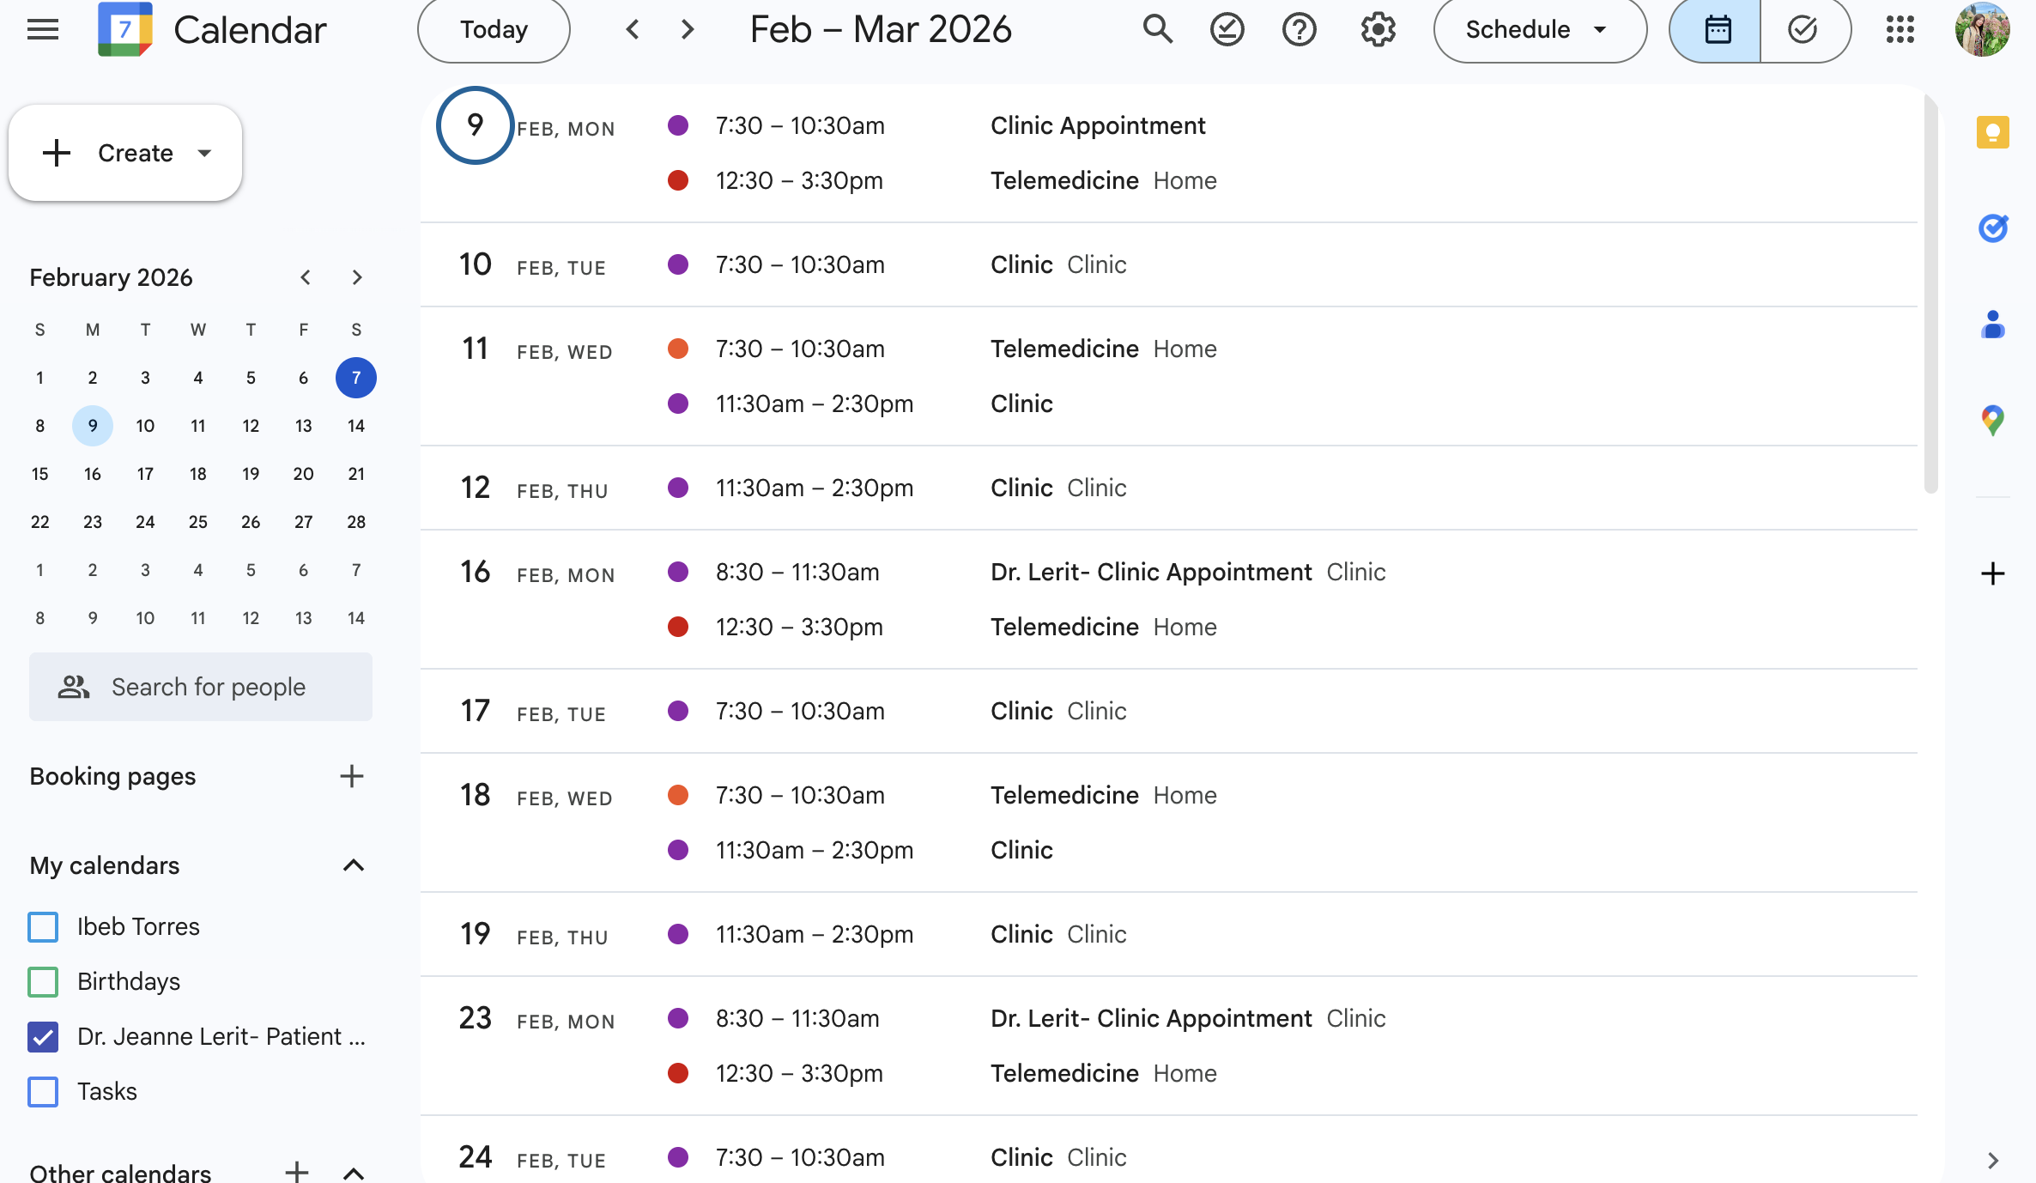Open Contacts side panel icon
This screenshot has height=1183, width=2036.
click(1992, 325)
